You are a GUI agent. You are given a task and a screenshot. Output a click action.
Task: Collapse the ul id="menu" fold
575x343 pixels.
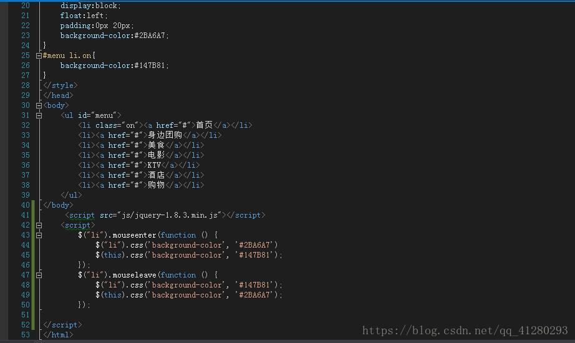click(39, 115)
